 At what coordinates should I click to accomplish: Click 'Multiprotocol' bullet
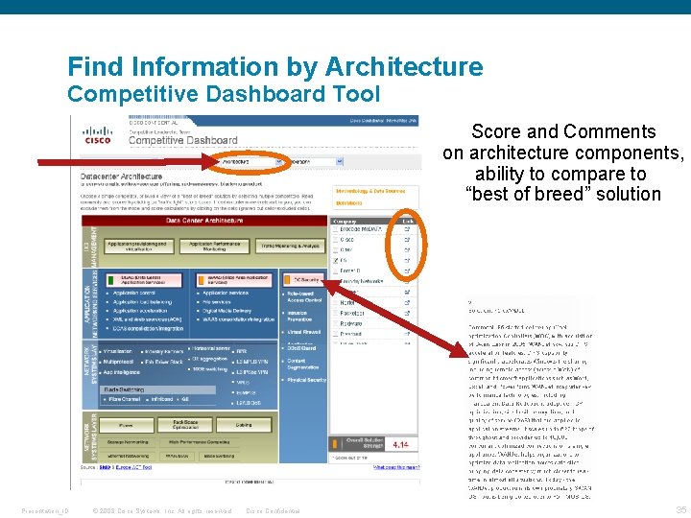119,362
